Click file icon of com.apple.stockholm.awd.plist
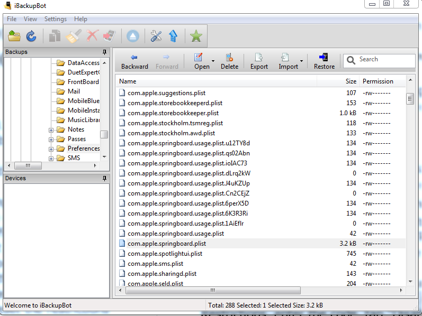This screenshot has height=316, width=422. pos(122,133)
